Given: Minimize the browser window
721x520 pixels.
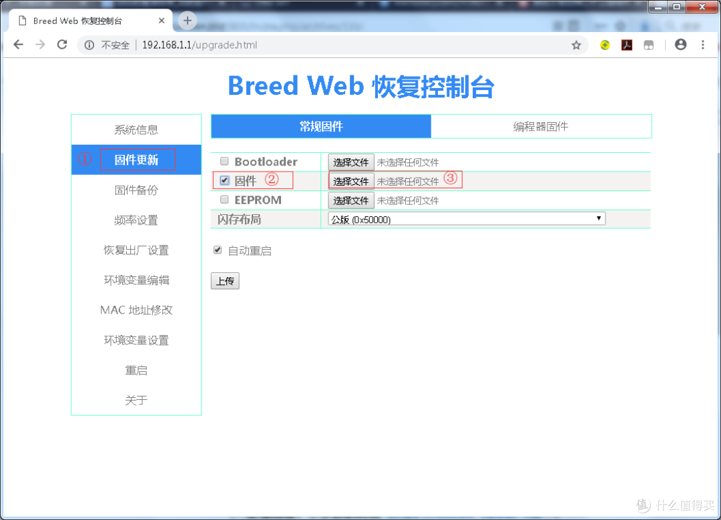Looking at the screenshot, I should coord(658,7).
